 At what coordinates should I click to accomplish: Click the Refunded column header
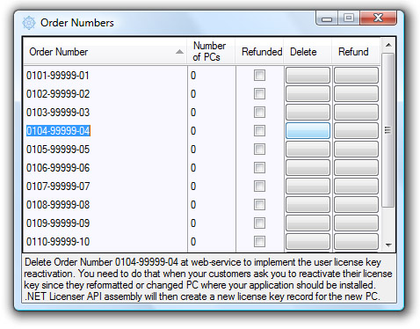(259, 52)
